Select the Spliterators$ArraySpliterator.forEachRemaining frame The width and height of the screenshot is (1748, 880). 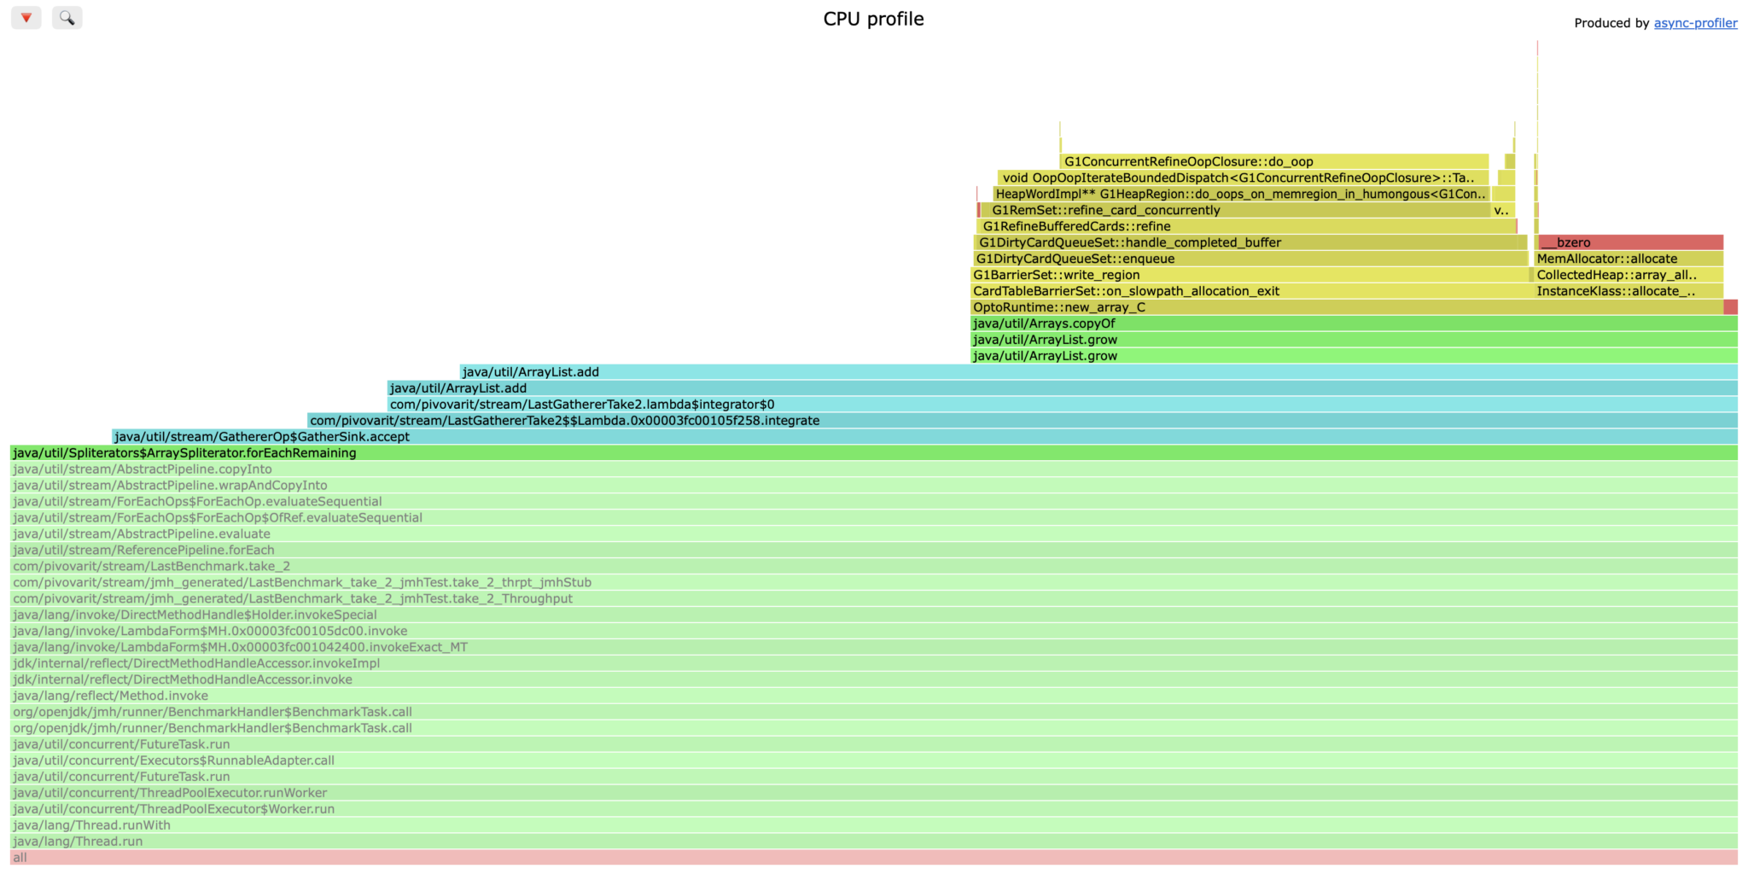[873, 453]
